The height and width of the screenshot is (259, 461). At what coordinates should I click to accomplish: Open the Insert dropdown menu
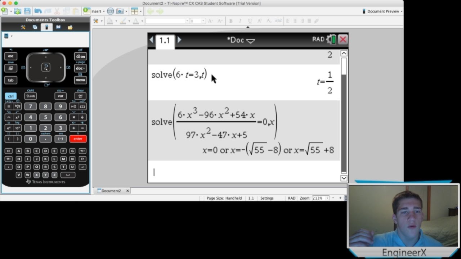click(x=94, y=11)
